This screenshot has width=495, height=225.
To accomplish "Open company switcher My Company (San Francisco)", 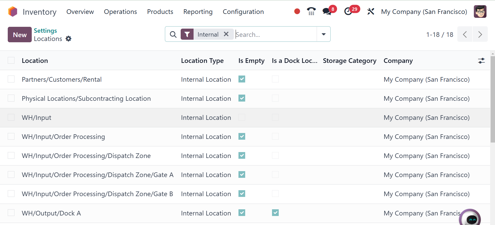I will point(424,12).
